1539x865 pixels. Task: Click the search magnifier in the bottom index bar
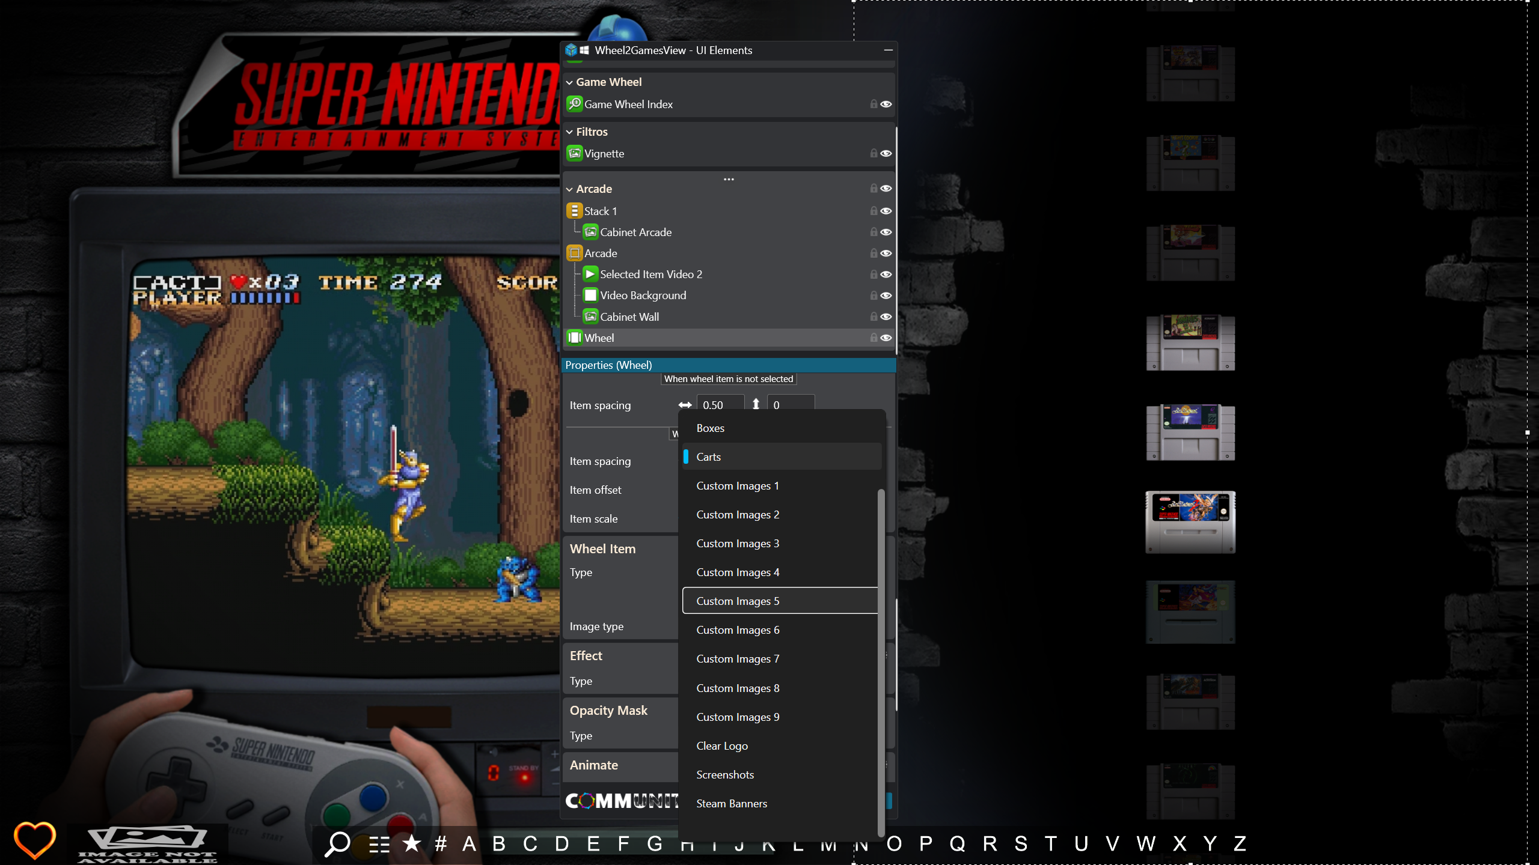click(338, 843)
